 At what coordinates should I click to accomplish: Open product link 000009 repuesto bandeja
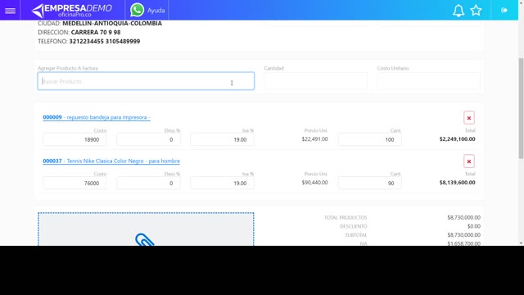(97, 117)
